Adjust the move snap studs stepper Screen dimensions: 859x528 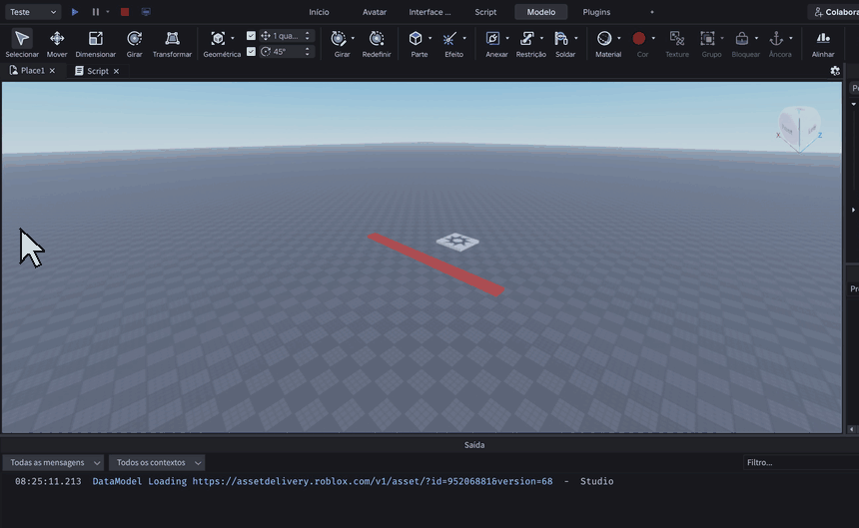[x=308, y=36]
